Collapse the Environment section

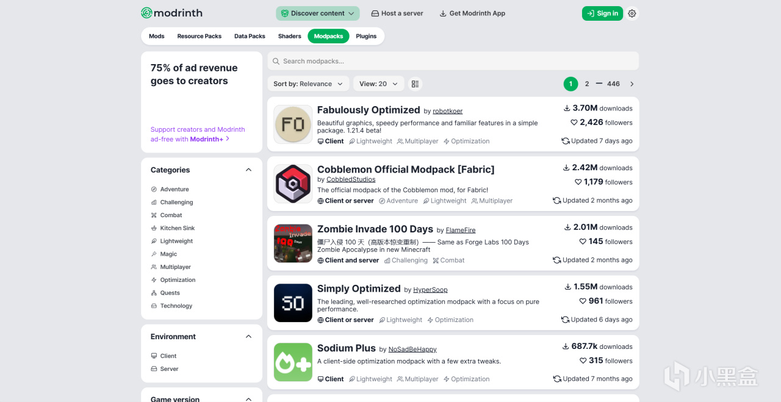tap(248, 336)
